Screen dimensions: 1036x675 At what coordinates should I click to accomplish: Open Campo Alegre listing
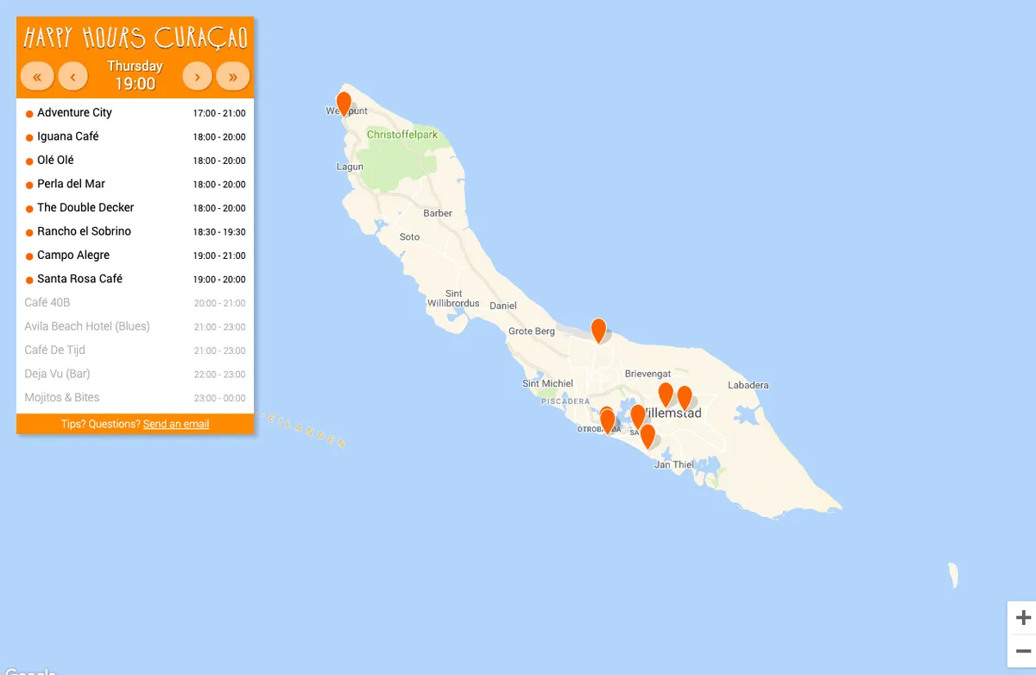(136, 255)
